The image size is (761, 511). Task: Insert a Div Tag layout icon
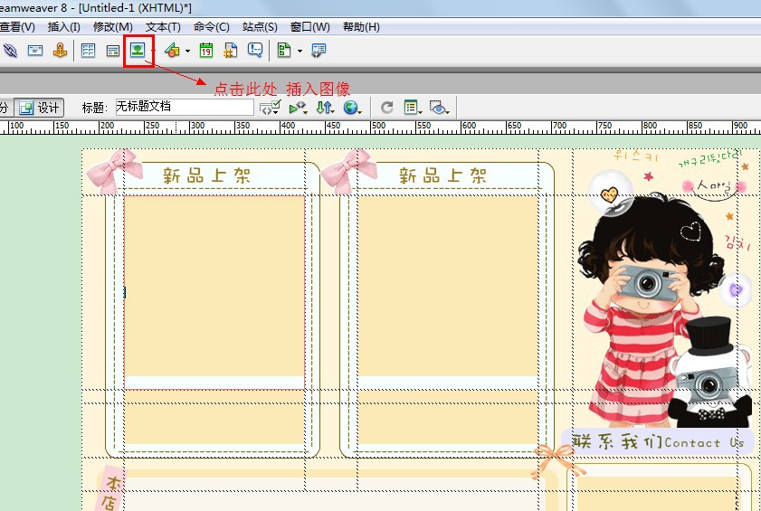click(112, 51)
